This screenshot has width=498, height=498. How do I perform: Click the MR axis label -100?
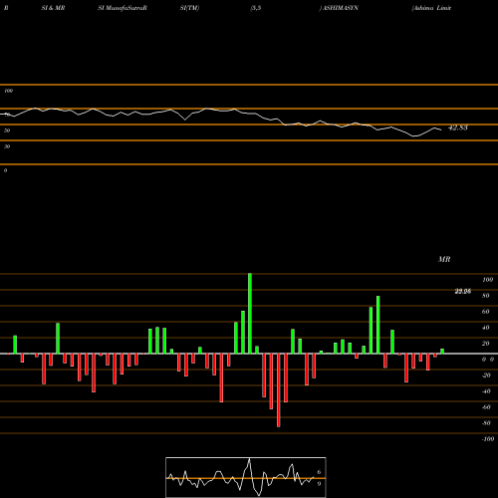pos(488,439)
